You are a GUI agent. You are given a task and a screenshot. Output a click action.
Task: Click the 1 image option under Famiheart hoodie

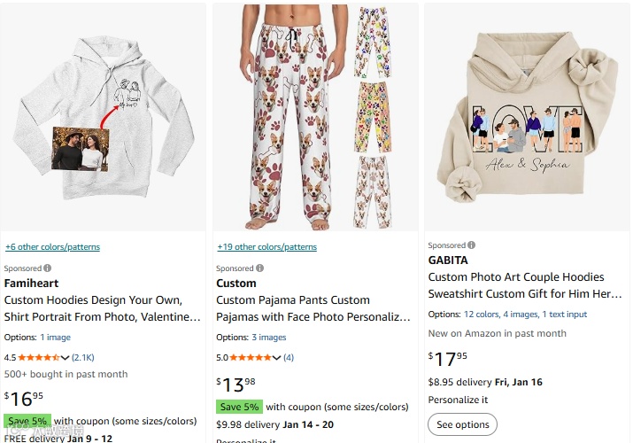[x=56, y=338]
